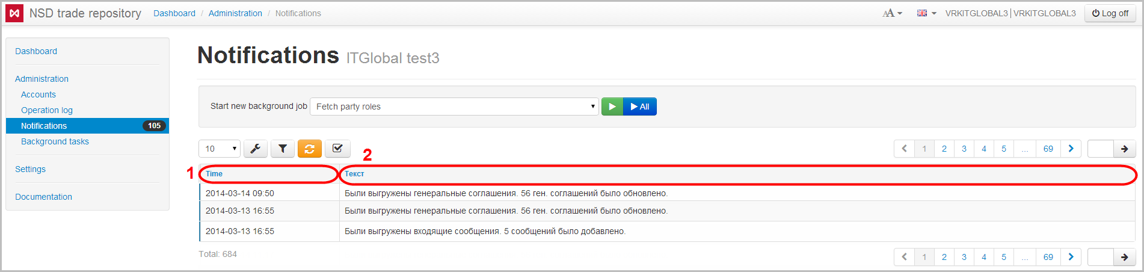Click bottom go-to-page arrow button
Image resolution: width=1144 pixels, height=272 pixels.
(1124, 257)
